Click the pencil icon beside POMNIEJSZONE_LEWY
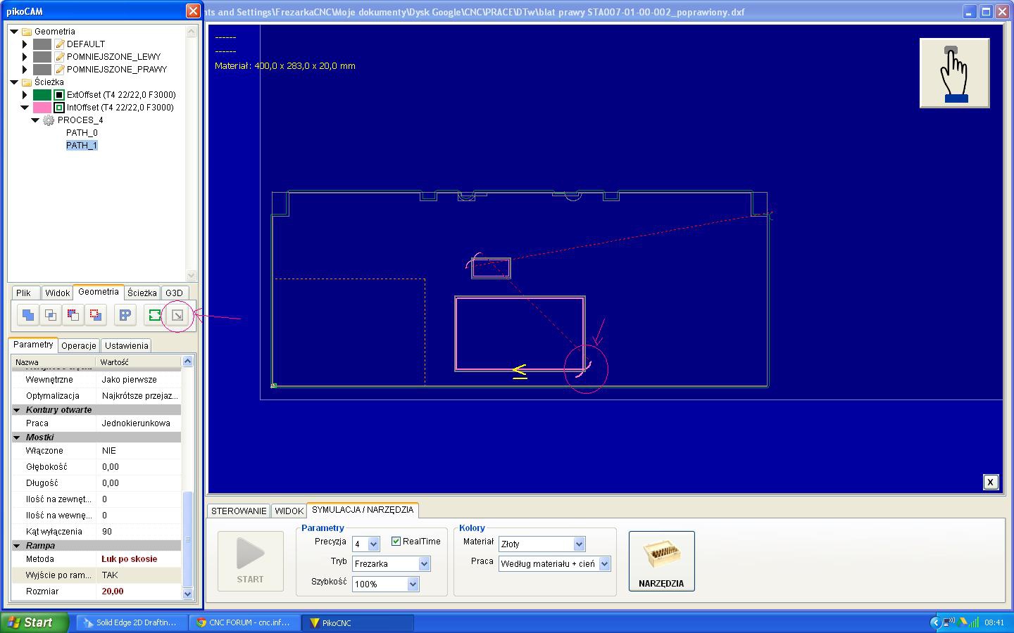1014x633 pixels. click(x=60, y=57)
